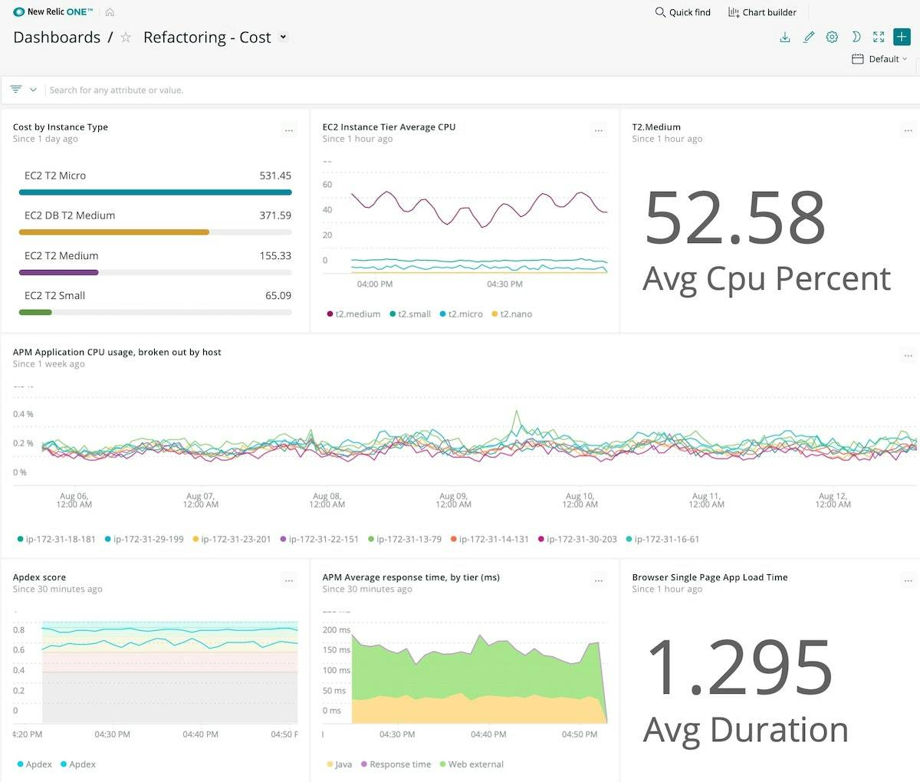Click the EC2 T2 Micro cost bar
This screenshot has height=782, width=920.
point(155,192)
